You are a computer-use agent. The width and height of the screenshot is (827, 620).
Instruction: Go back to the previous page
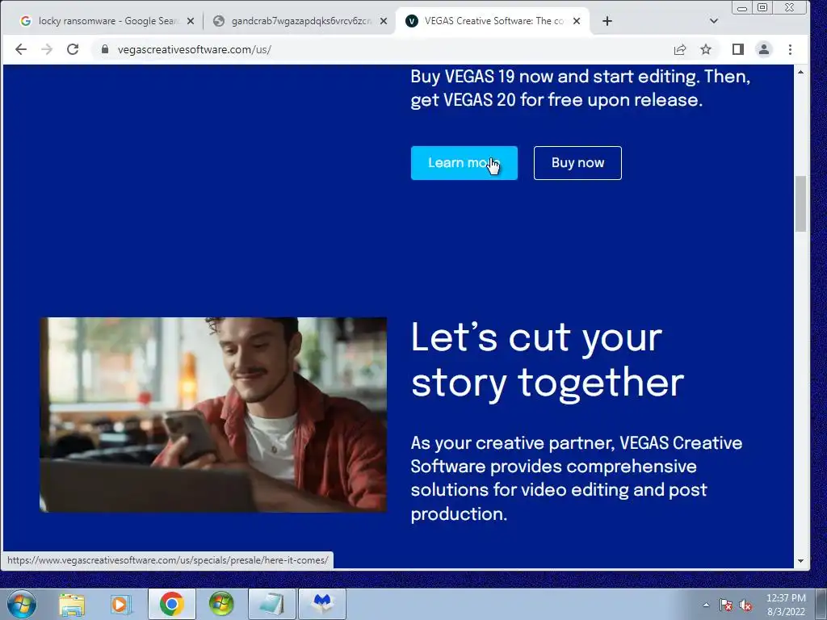coord(20,49)
